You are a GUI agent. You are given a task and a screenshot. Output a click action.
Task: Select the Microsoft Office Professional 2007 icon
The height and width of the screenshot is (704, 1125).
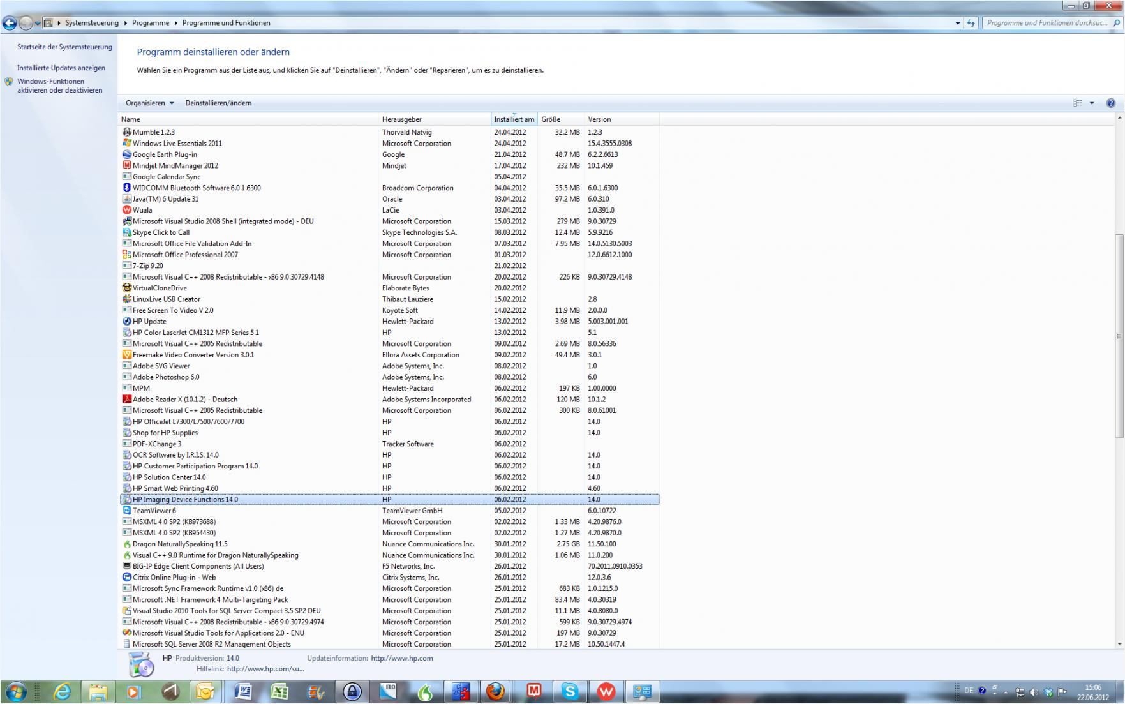[x=126, y=255]
